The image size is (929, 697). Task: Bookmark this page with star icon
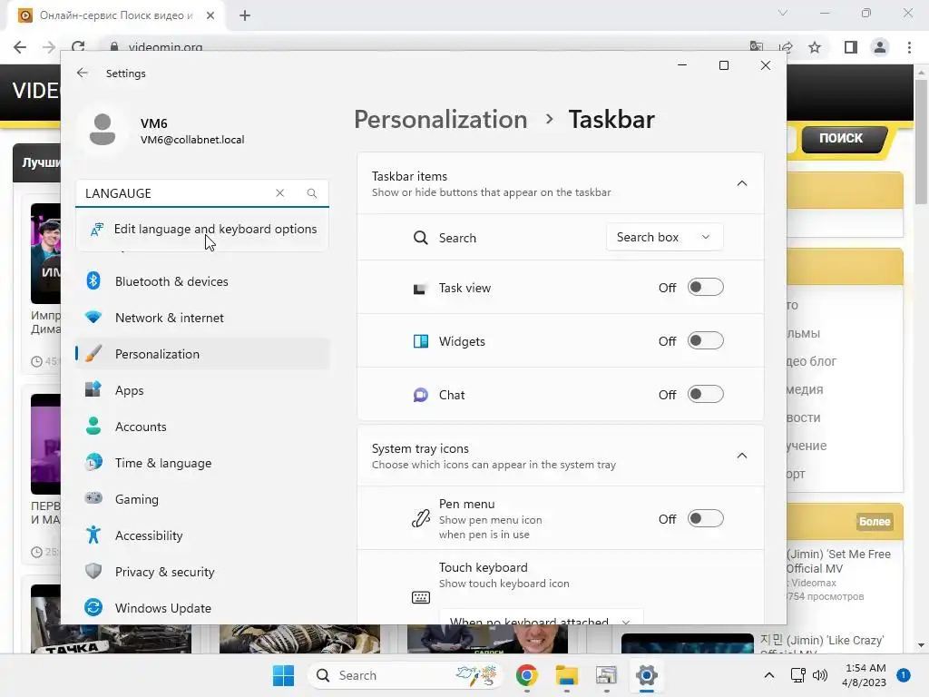[815, 47]
